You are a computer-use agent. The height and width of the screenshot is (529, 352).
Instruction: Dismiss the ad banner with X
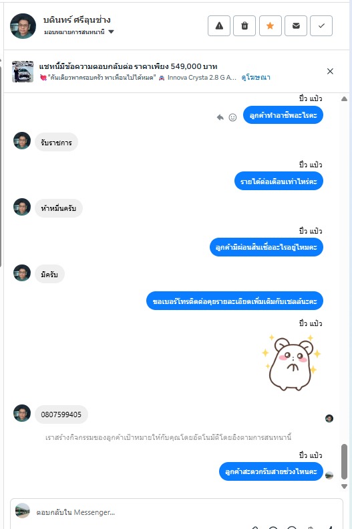tap(330, 71)
